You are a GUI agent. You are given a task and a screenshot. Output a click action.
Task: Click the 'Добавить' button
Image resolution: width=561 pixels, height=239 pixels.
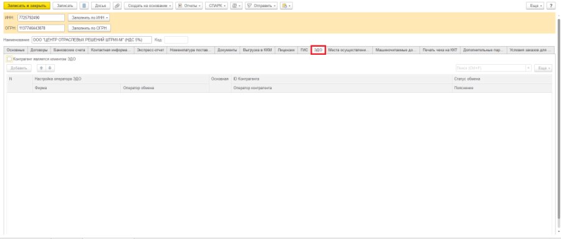click(x=19, y=68)
